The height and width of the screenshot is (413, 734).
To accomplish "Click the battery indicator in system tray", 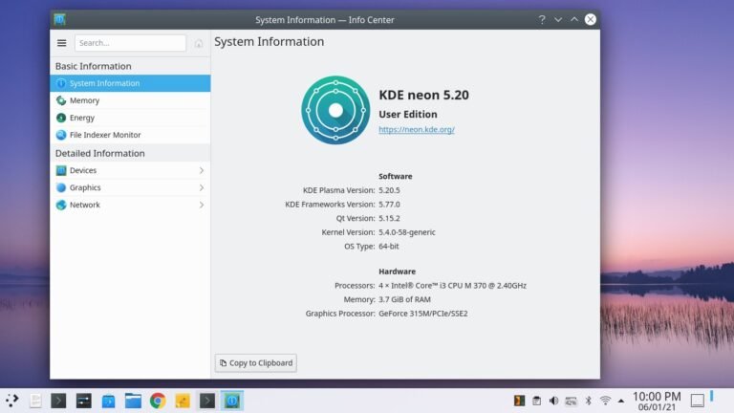I will click(x=572, y=401).
